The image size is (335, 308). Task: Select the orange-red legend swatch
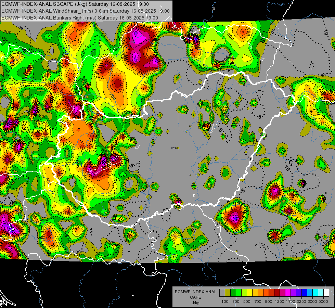266,293
